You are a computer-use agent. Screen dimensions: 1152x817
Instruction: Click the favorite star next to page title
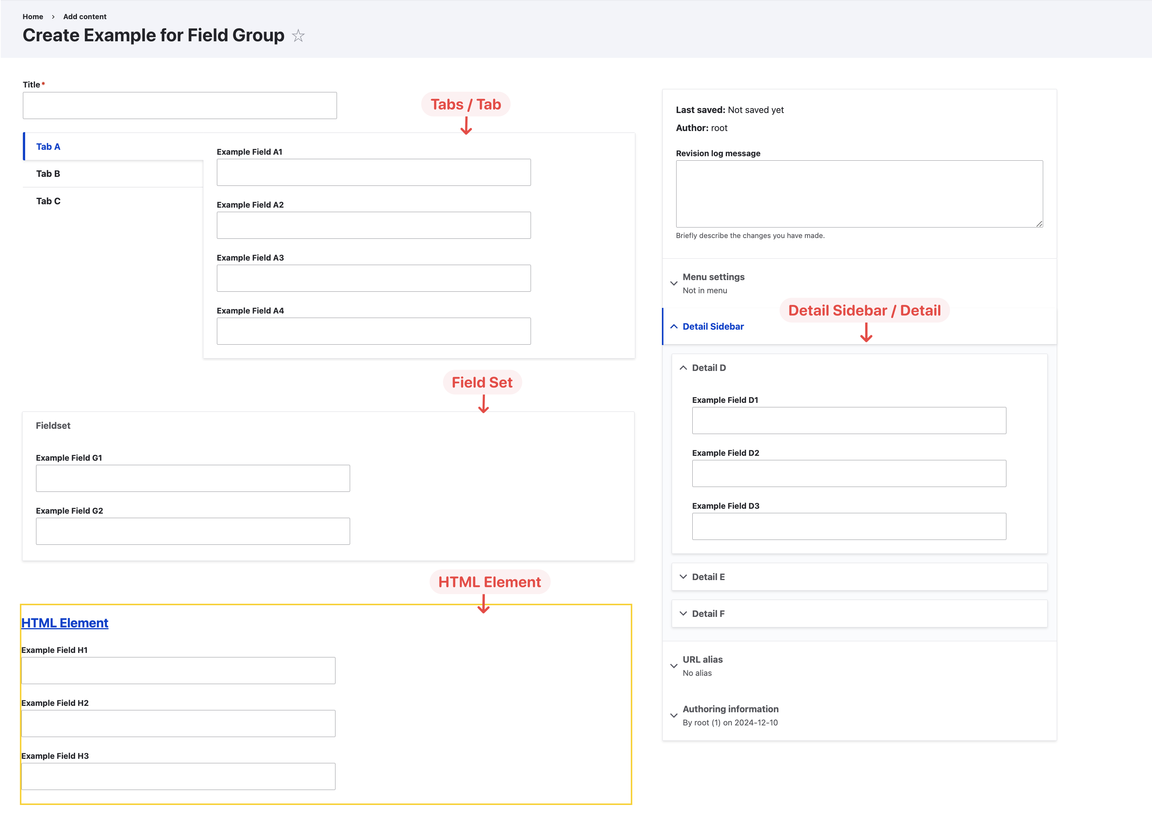pyautogui.click(x=298, y=36)
